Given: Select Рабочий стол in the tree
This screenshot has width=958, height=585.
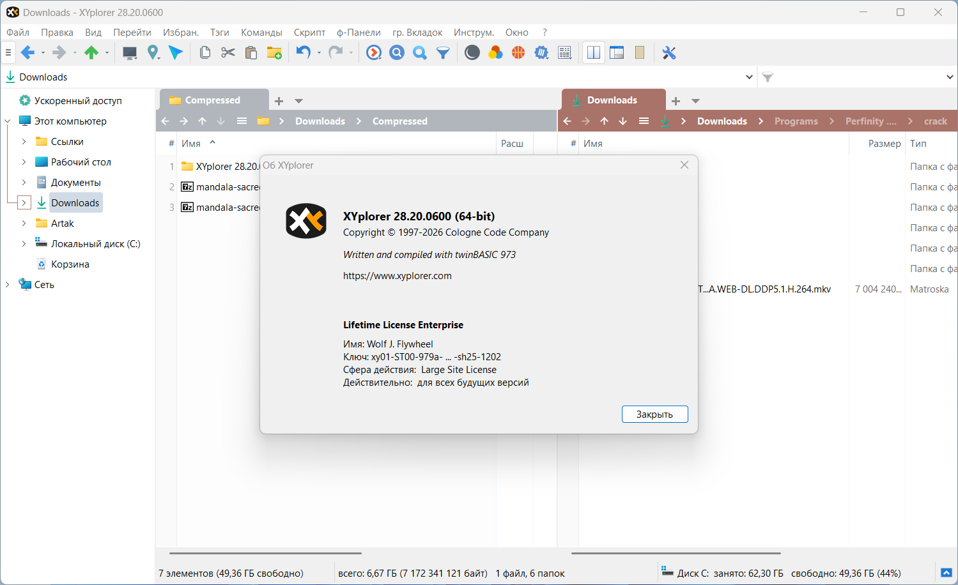Looking at the screenshot, I should pos(81,162).
